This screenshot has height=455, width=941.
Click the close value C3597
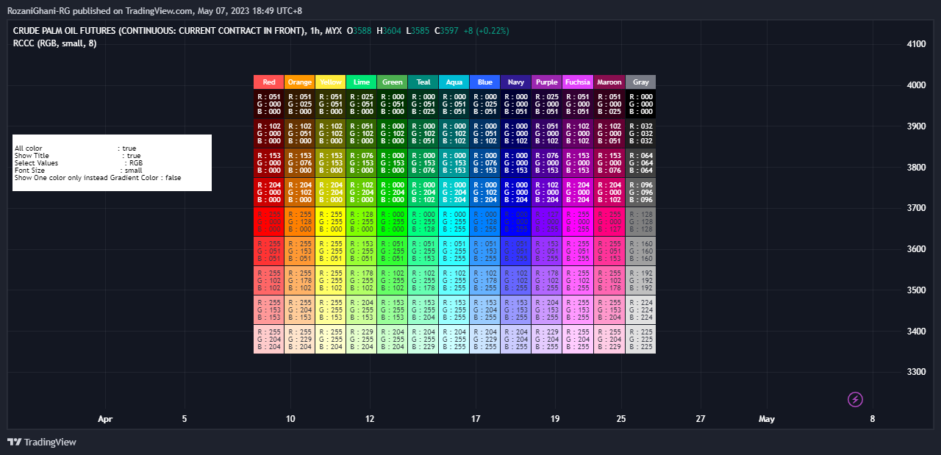click(x=447, y=31)
